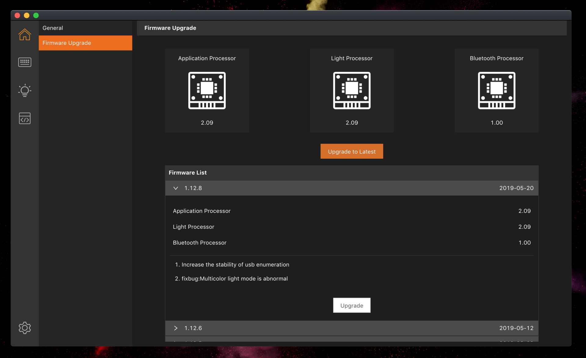This screenshot has width=586, height=358.
Task: Click the Multicolor light mode fixbug note
Action: click(x=231, y=279)
